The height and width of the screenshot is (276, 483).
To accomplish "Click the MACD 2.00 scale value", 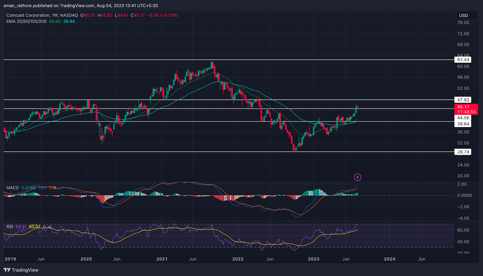I will point(462,184).
